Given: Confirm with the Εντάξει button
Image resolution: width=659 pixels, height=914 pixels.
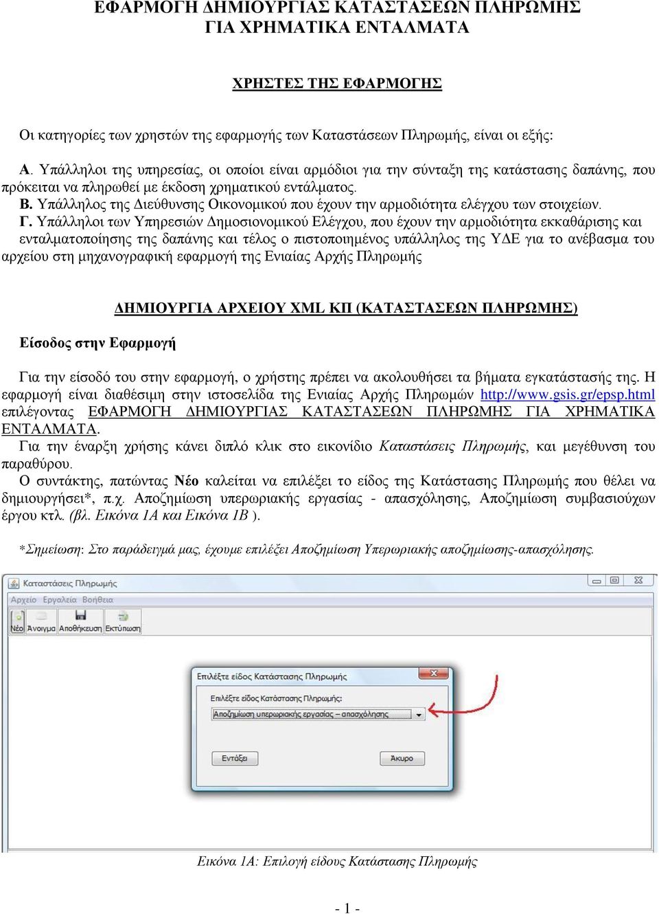Looking at the screenshot, I should point(235,759).
